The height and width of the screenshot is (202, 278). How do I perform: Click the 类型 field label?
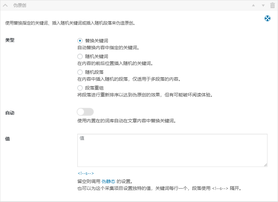(x=10, y=40)
